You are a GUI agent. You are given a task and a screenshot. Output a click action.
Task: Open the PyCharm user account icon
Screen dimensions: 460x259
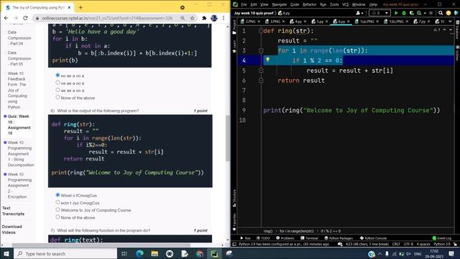coord(358,13)
